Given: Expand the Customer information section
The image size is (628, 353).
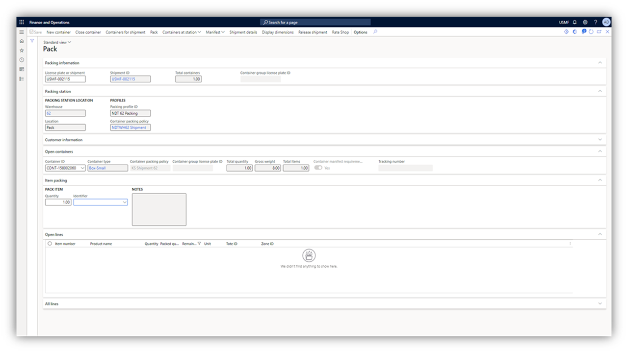Looking at the screenshot, I should pos(600,140).
